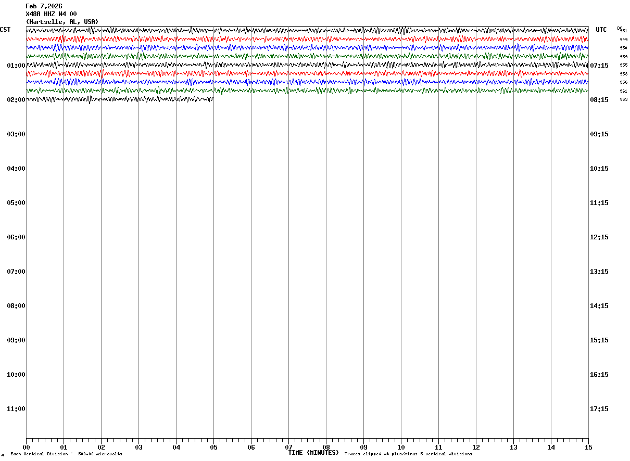Select the station code "X48A HHZ N4 00"
Image resolution: width=630 pixels, height=461 pixels.
coord(51,14)
